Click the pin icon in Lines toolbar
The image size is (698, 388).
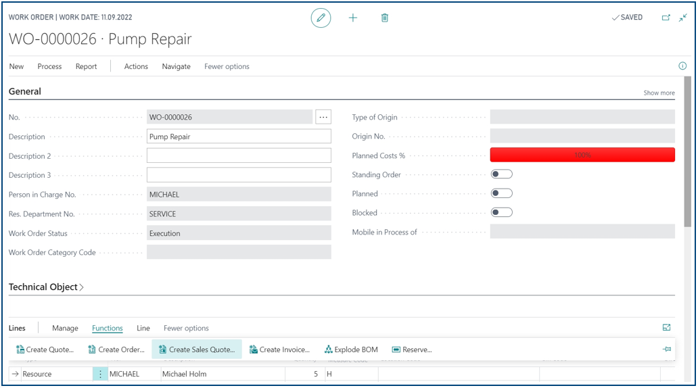667,349
